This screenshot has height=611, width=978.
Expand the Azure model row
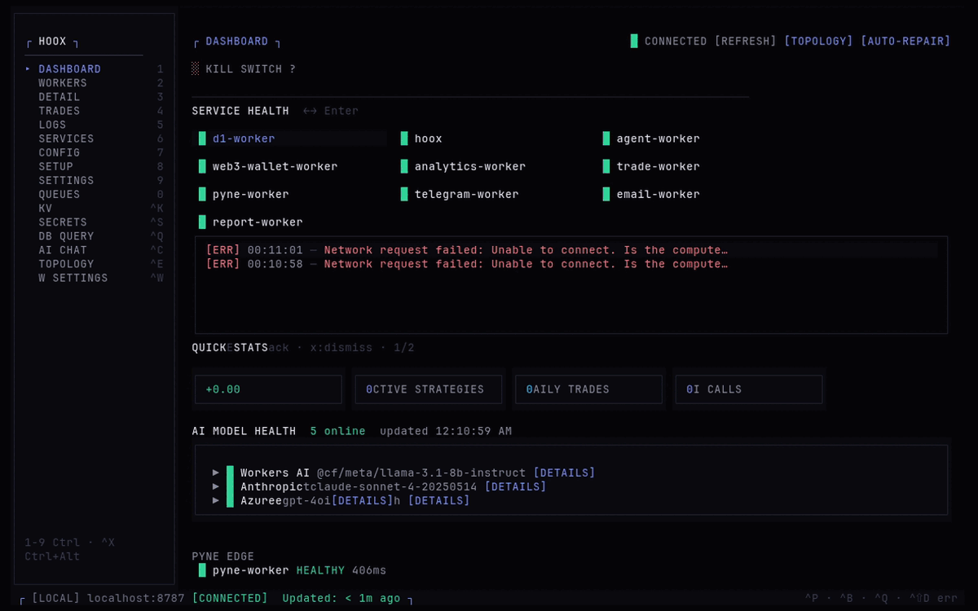tap(216, 500)
